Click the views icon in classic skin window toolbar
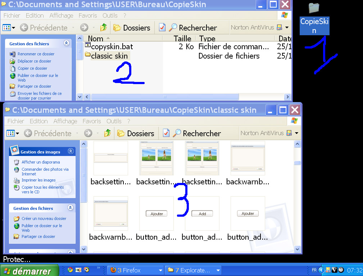This screenshot has height=276, width=363. click(11, 133)
